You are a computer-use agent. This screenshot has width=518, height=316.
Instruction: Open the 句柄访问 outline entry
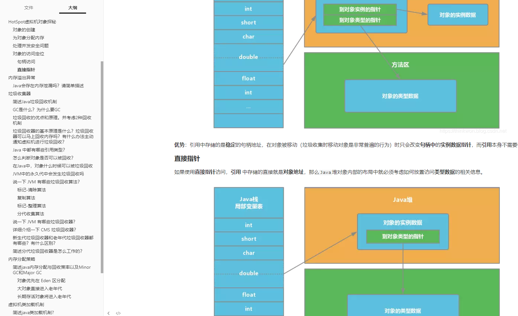point(26,61)
